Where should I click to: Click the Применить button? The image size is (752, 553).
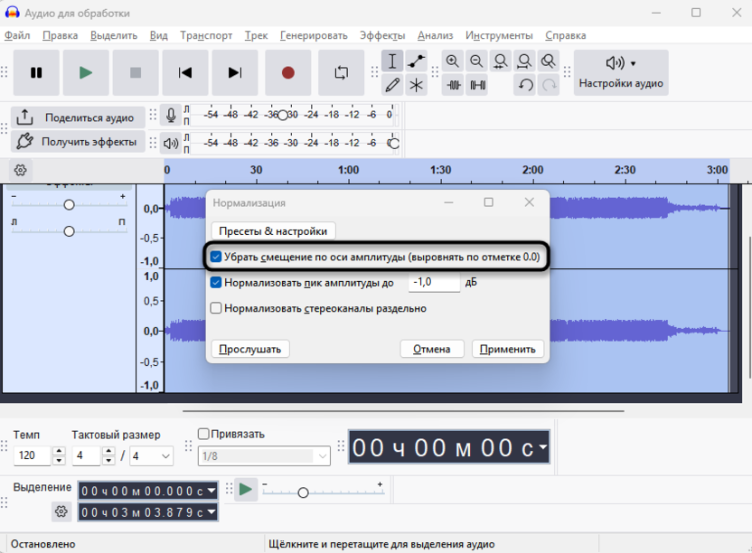(508, 349)
